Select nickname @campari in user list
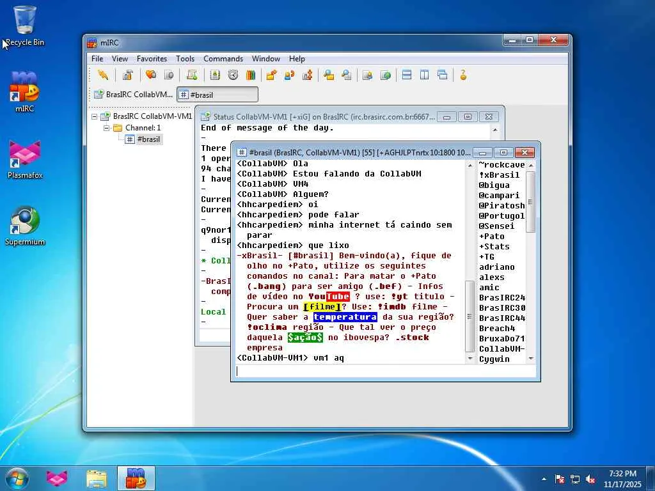The width and height of the screenshot is (655, 491). point(499,196)
